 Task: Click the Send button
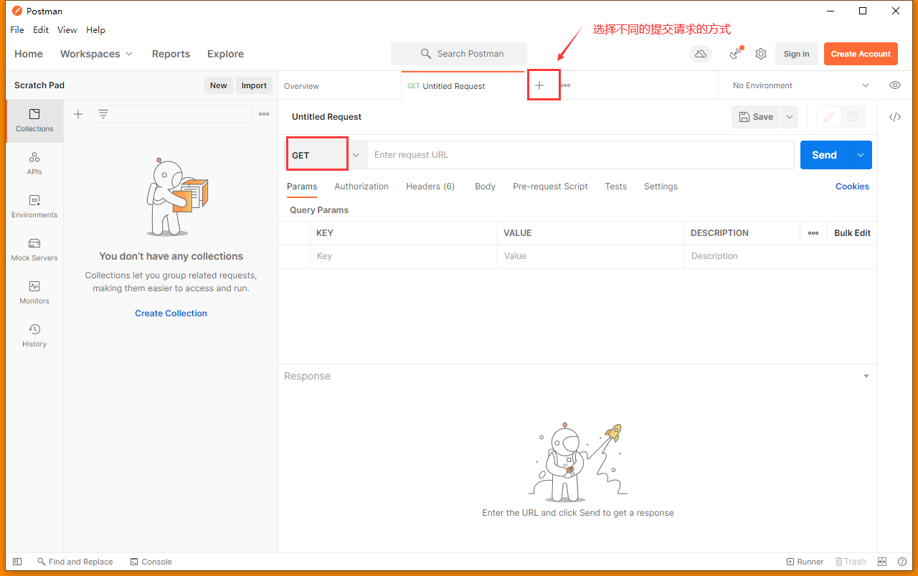click(x=824, y=155)
